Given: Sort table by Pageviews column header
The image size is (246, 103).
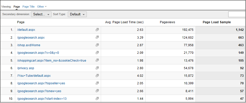Looking at the screenshot, I should tap(167, 22).
